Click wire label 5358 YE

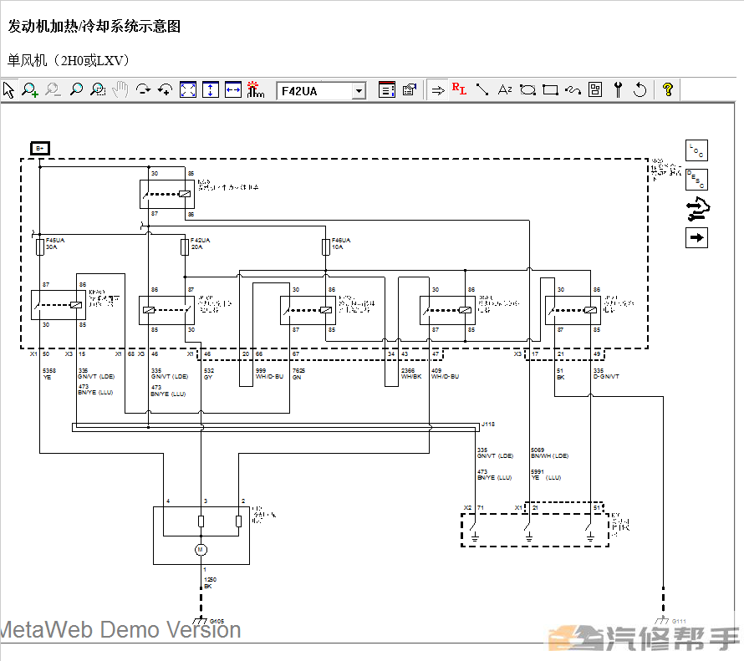tap(49, 374)
